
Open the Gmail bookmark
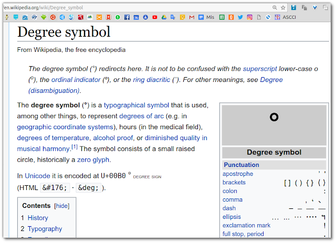(192, 17)
